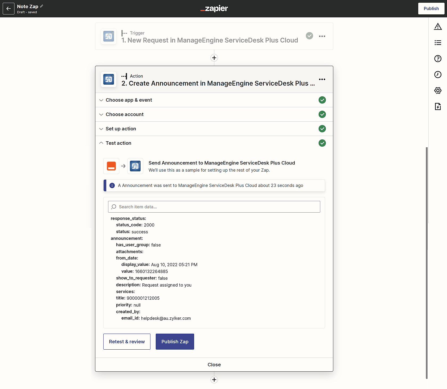Image resolution: width=447 pixels, height=389 pixels.
Task: Open the Zap history clock icon
Action: click(438, 75)
